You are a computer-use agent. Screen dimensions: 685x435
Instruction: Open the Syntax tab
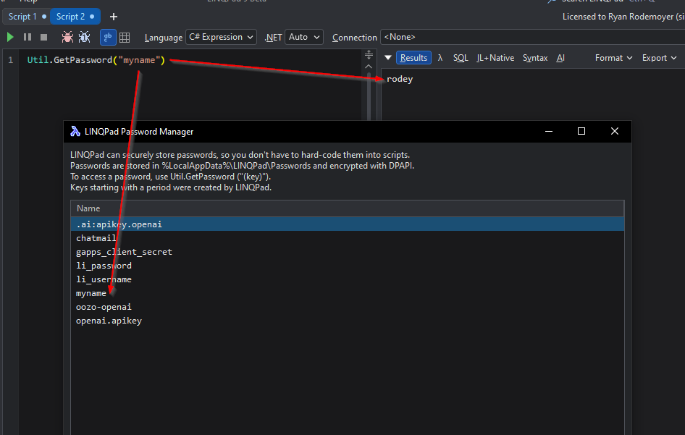535,58
